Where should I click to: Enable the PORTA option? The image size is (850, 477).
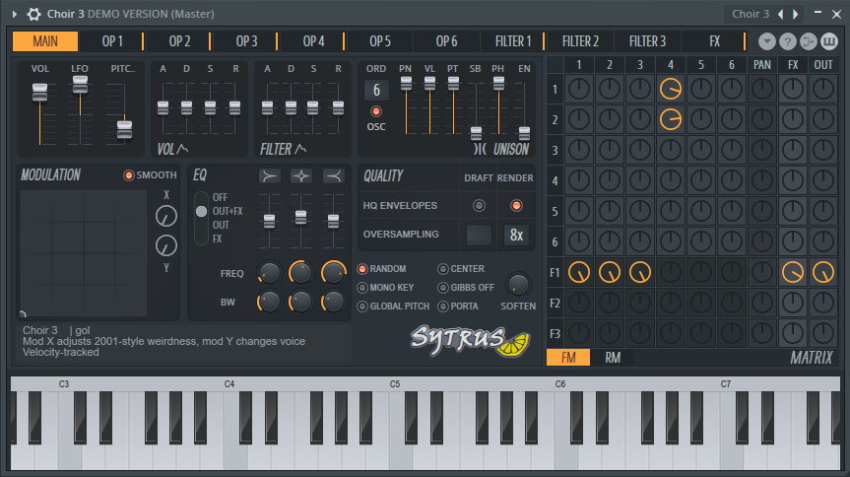click(x=458, y=307)
